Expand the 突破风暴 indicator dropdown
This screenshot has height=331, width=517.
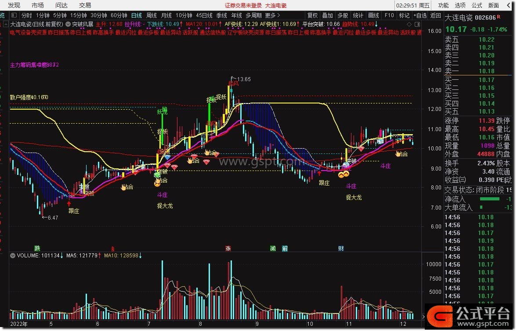[68, 24]
